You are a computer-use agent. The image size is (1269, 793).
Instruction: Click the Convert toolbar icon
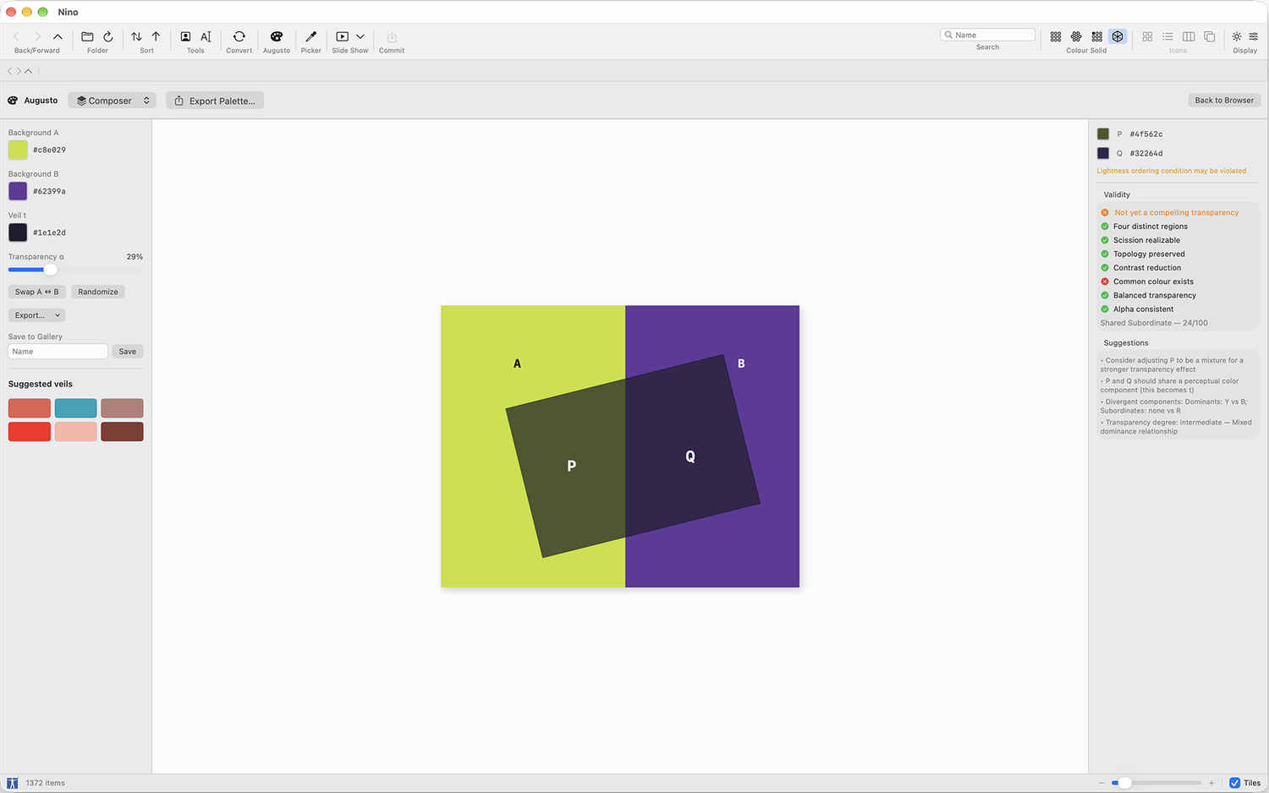[x=239, y=36]
